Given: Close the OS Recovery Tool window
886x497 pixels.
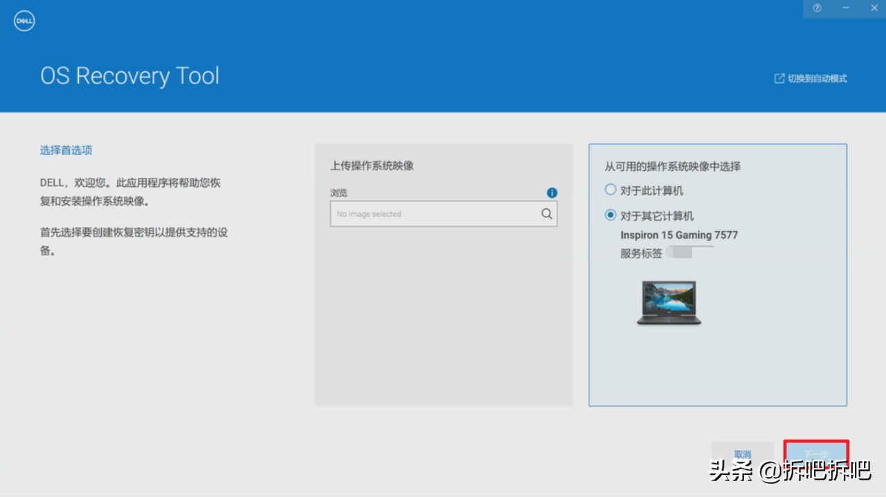Looking at the screenshot, I should pos(874,8).
